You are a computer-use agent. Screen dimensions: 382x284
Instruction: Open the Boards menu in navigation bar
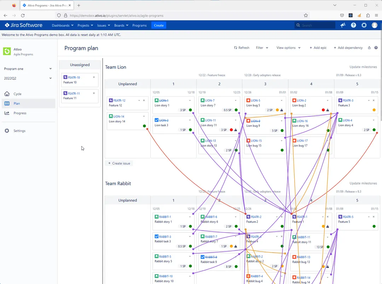pos(121,25)
